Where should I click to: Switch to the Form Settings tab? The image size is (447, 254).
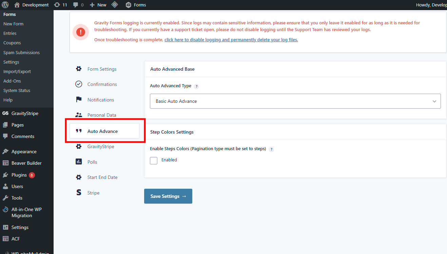(x=102, y=69)
